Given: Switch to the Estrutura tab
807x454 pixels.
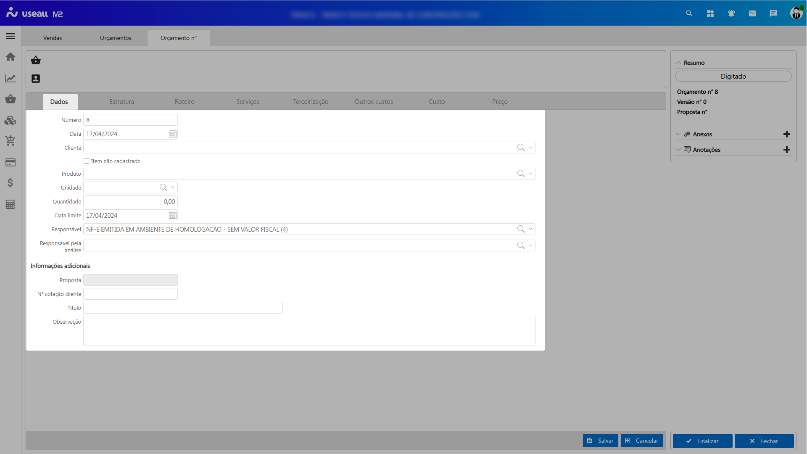Looking at the screenshot, I should [x=121, y=102].
